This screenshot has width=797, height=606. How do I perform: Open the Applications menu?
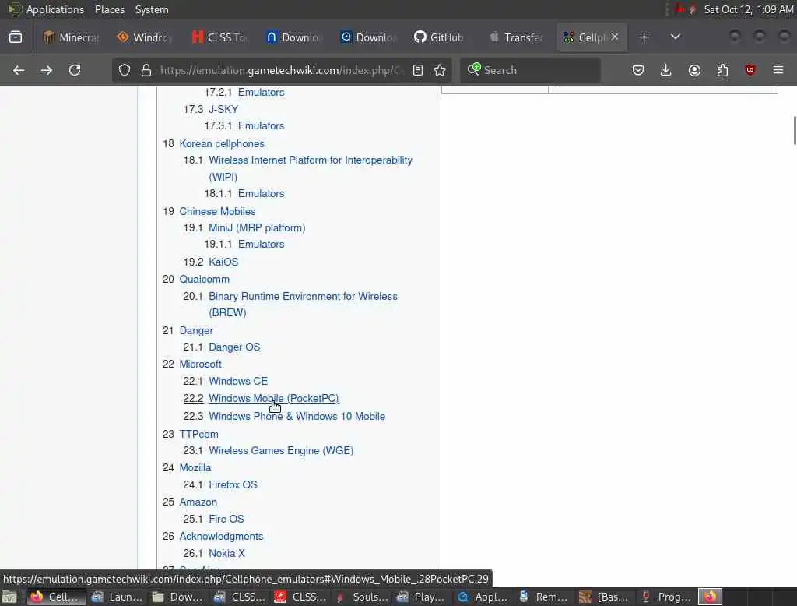coord(55,9)
